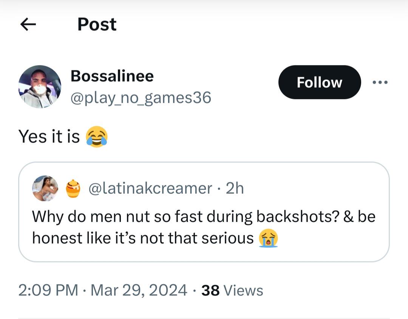Click the "Yes it is" post text
Image resolution: width=408 pixels, height=319 pixels.
tap(49, 136)
